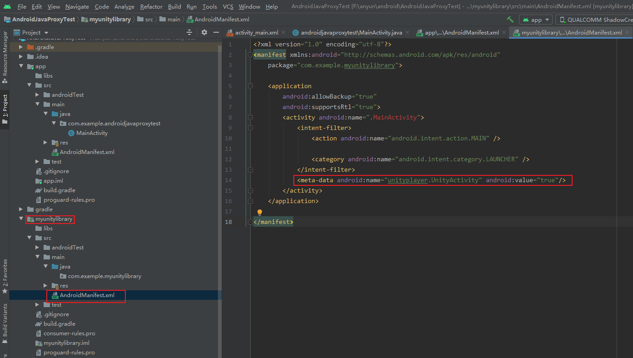Select app.iml file in tree
This screenshot has width=633, height=358.
[x=53, y=181]
